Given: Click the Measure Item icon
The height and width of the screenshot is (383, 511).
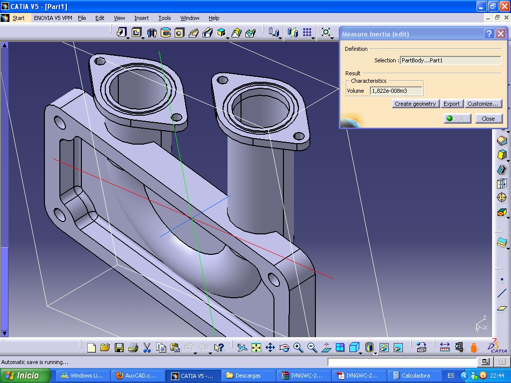Looking at the screenshot, I should tap(459, 348).
